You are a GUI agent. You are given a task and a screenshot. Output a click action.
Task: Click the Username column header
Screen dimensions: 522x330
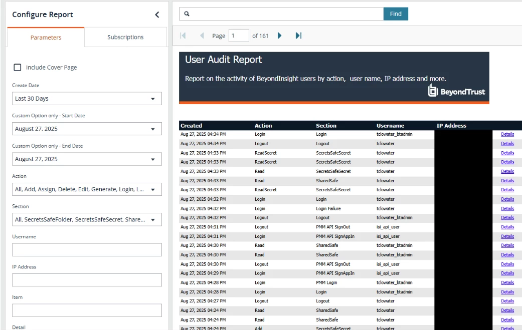click(x=390, y=126)
